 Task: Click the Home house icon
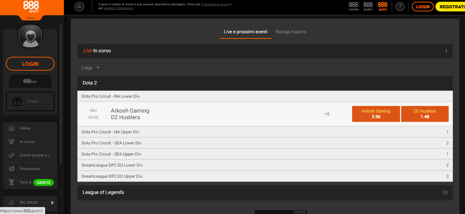point(12,128)
